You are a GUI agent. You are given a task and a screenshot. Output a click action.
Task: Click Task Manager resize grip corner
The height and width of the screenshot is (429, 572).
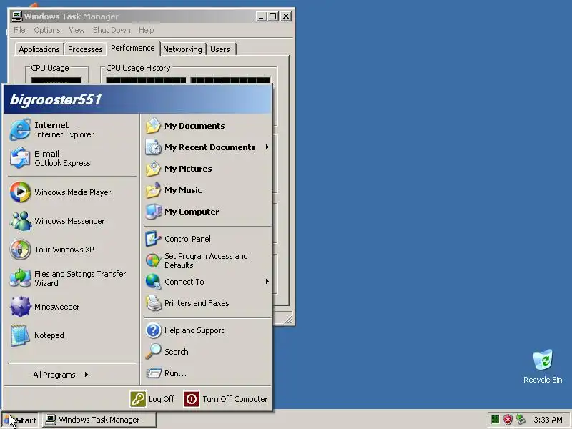tap(289, 320)
